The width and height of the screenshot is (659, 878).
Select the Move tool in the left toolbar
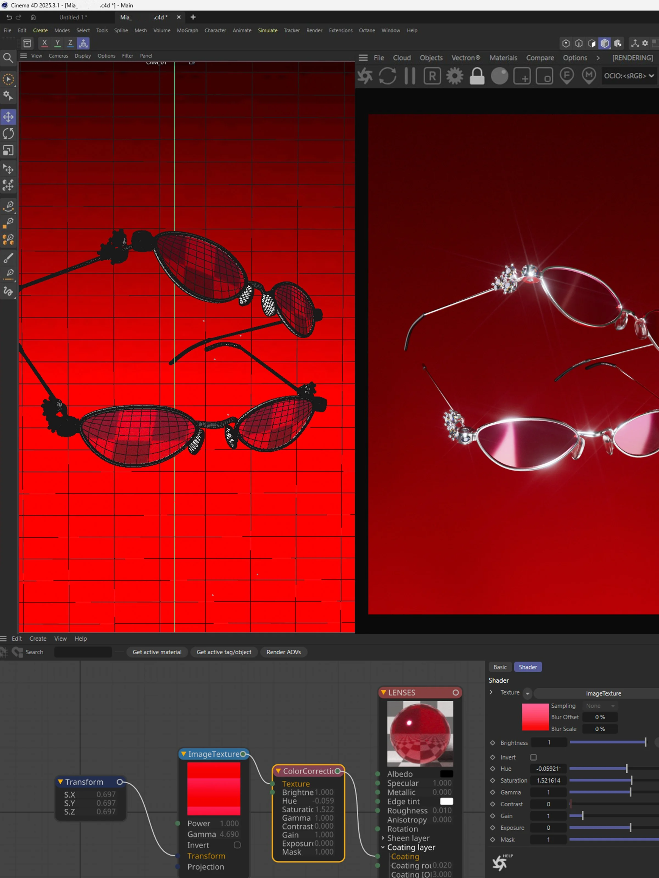[x=8, y=117]
